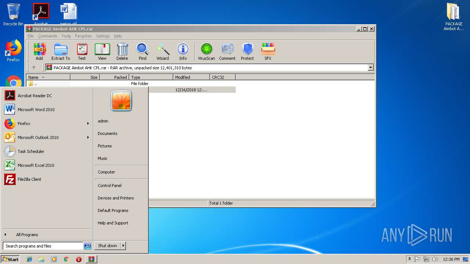Sort by the Name column header

tap(48, 77)
